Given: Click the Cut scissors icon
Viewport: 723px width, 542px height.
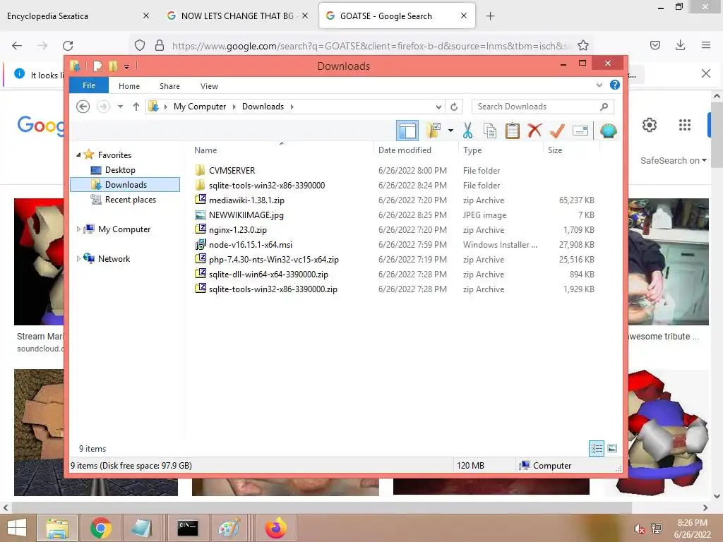Looking at the screenshot, I should tap(467, 131).
